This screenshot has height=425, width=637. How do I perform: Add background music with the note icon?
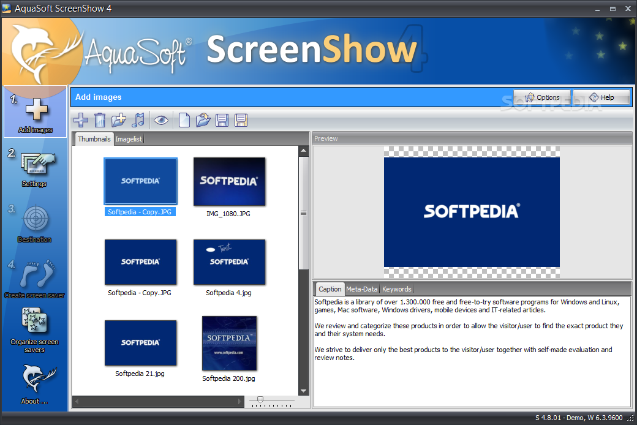click(x=138, y=120)
